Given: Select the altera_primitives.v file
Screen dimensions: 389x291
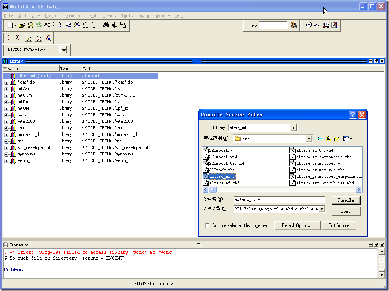Looking at the screenshot, I should (x=318, y=164).
